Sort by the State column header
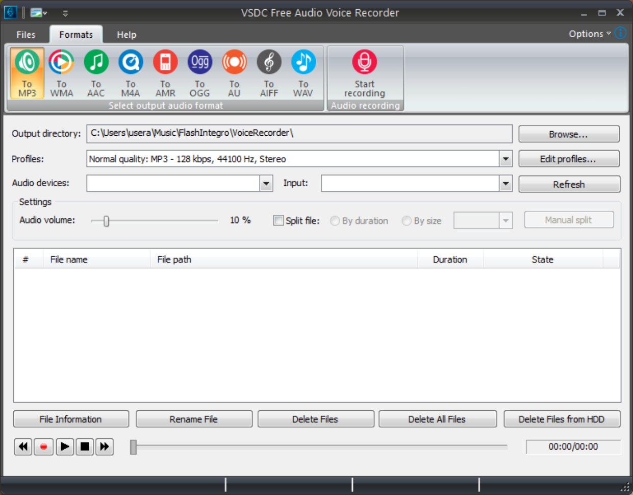 point(543,259)
